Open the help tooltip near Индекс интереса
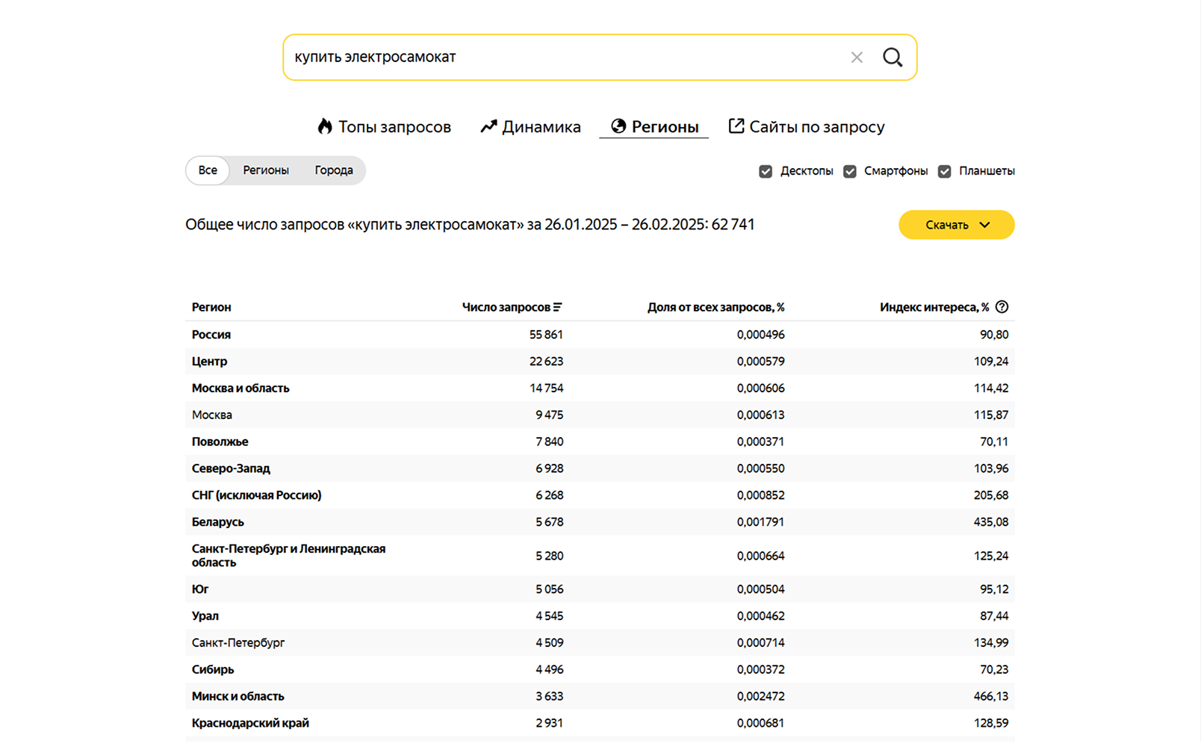1201x747 pixels. pos(1002,306)
